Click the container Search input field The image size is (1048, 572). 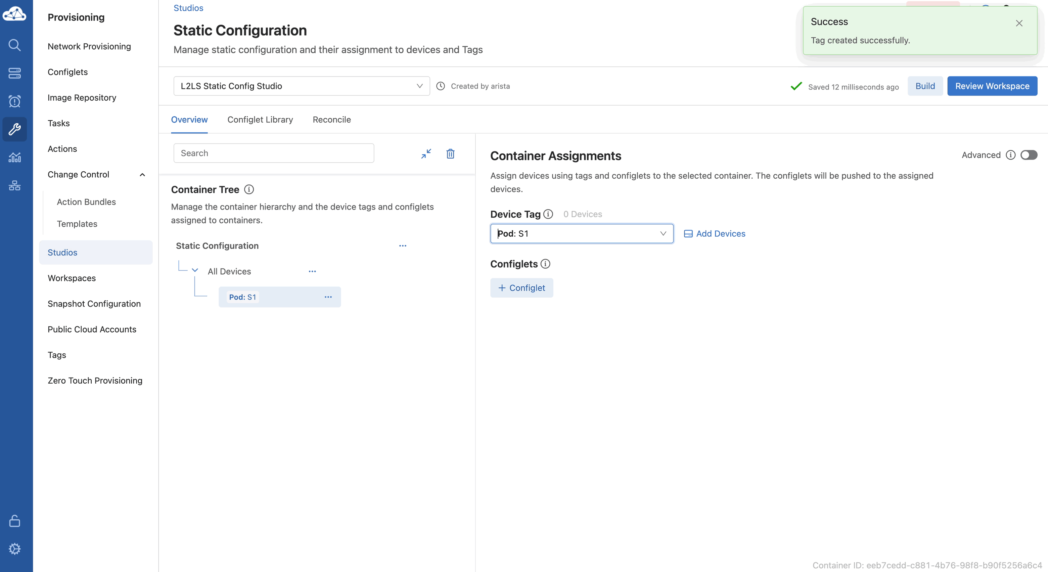click(x=273, y=153)
